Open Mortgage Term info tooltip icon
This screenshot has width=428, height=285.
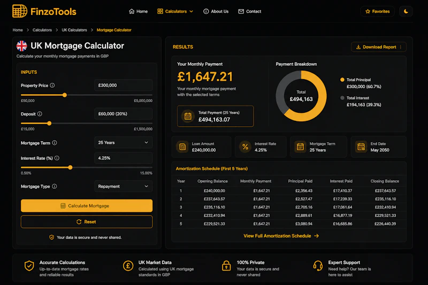click(55, 143)
